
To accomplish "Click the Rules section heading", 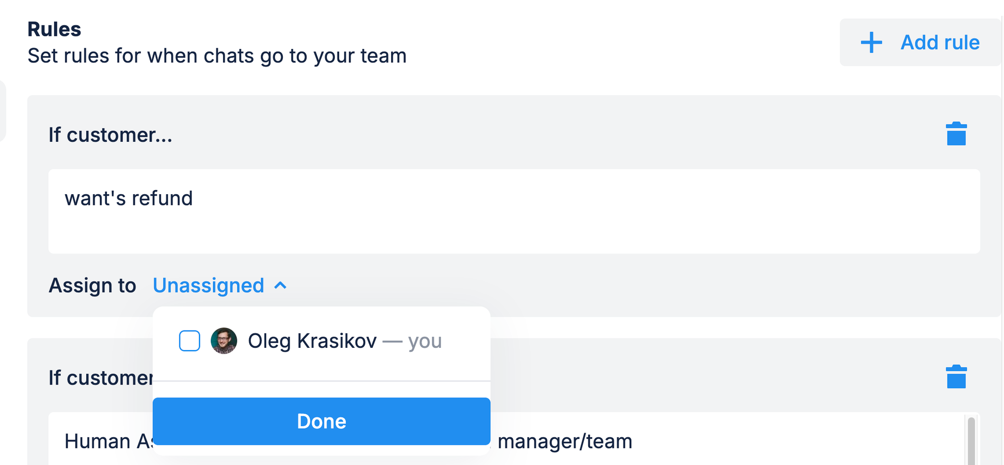I will [54, 29].
